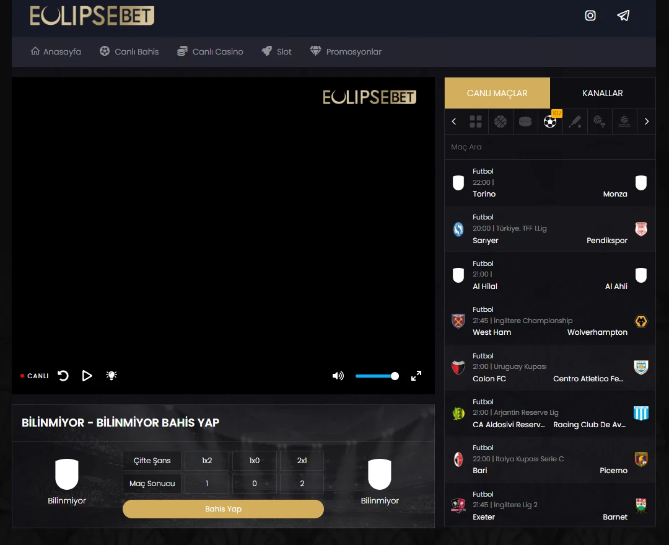Select Çifte Şans 2x1 option
669x545 pixels.
click(302, 461)
